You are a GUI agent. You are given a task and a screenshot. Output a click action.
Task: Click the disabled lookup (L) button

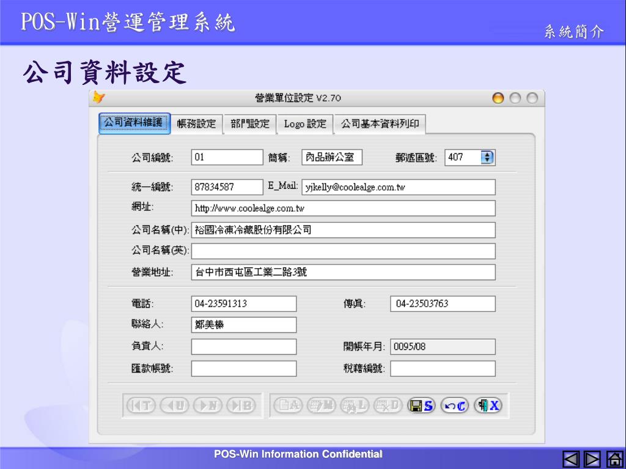click(355, 405)
